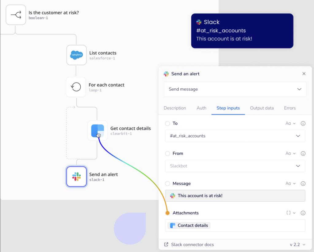Open the array type selector for Attachments
Image resolution: width=314 pixels, height=252 pixels.
pyautogui.click(x=291, y=213)
